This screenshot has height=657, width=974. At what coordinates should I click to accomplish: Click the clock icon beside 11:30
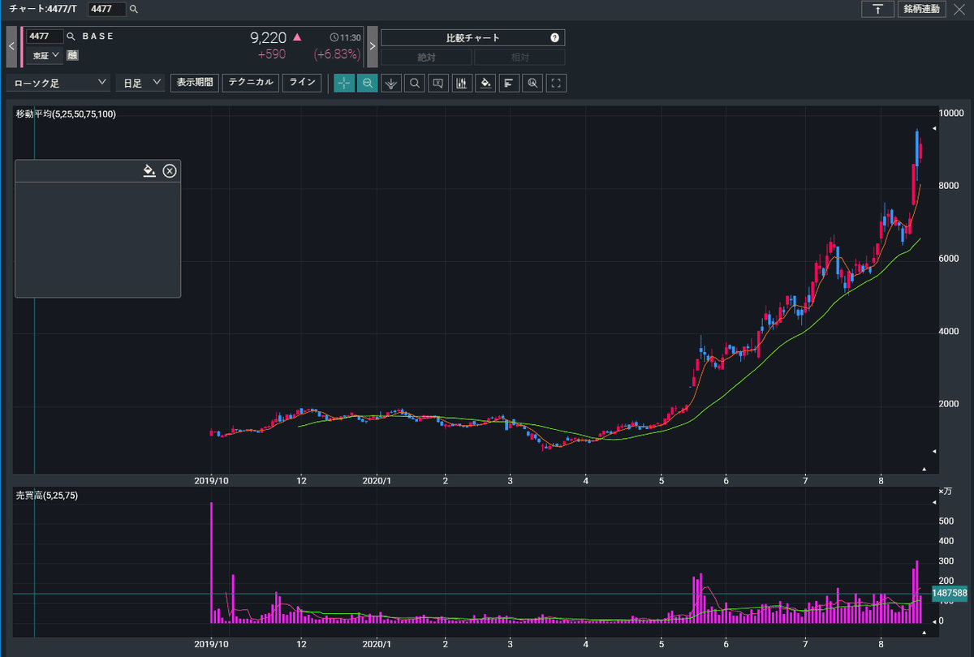coord(336,37)
